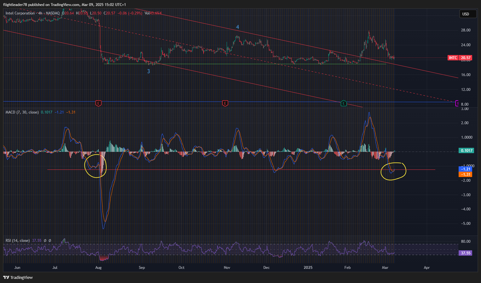This screenshot has width=481, height=283.
Task: Click the orange -1.31 signal axis label
Action: (466, 175)
